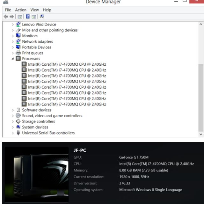Click the blue Help icon in toolbar
This screenshot has height=204, width=204.
point(28,17)
